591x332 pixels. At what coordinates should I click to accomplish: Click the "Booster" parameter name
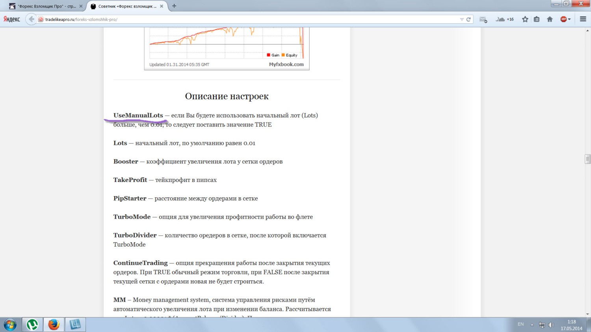click(x=126, y=161)
